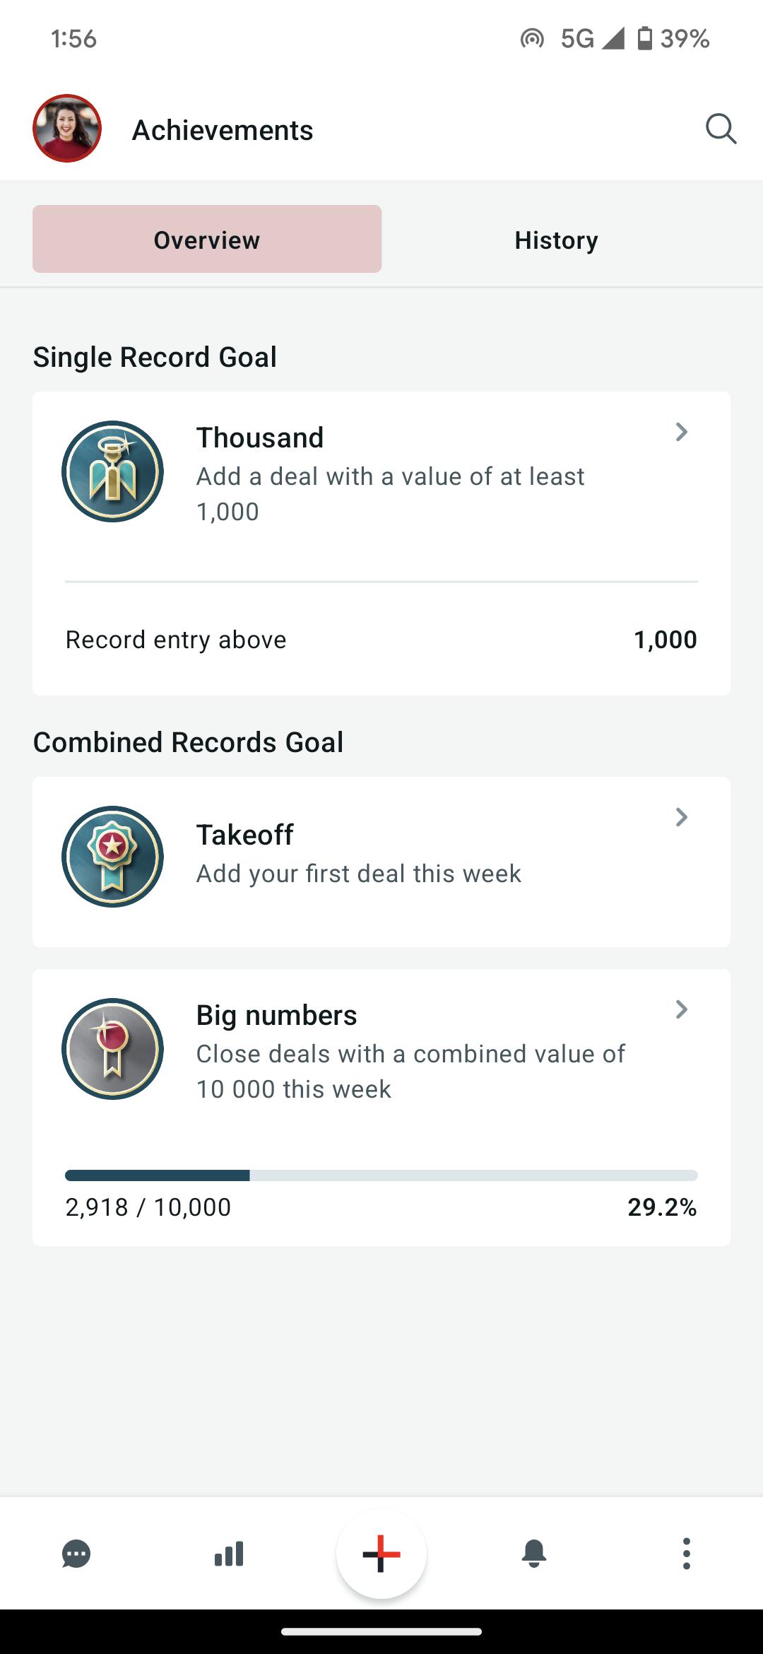
Task: Switch to the History tab
Action: pyautogui.click(x=556, y=240)
